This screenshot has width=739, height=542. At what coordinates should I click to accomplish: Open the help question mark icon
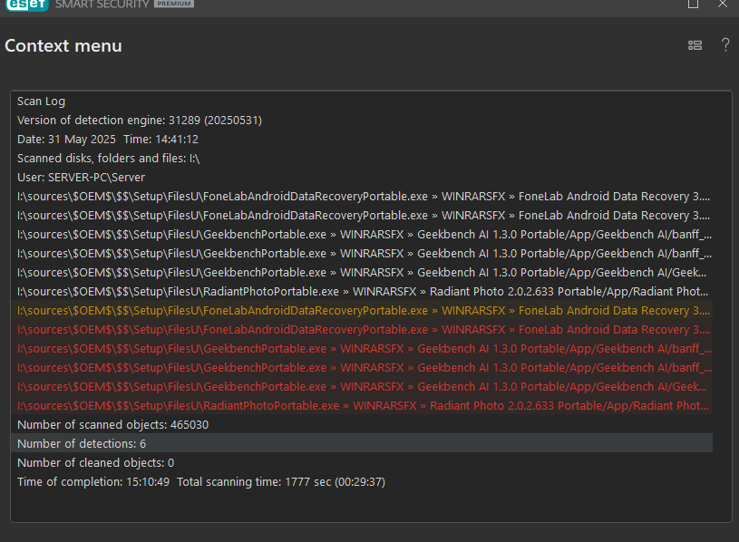pos(725,45)
